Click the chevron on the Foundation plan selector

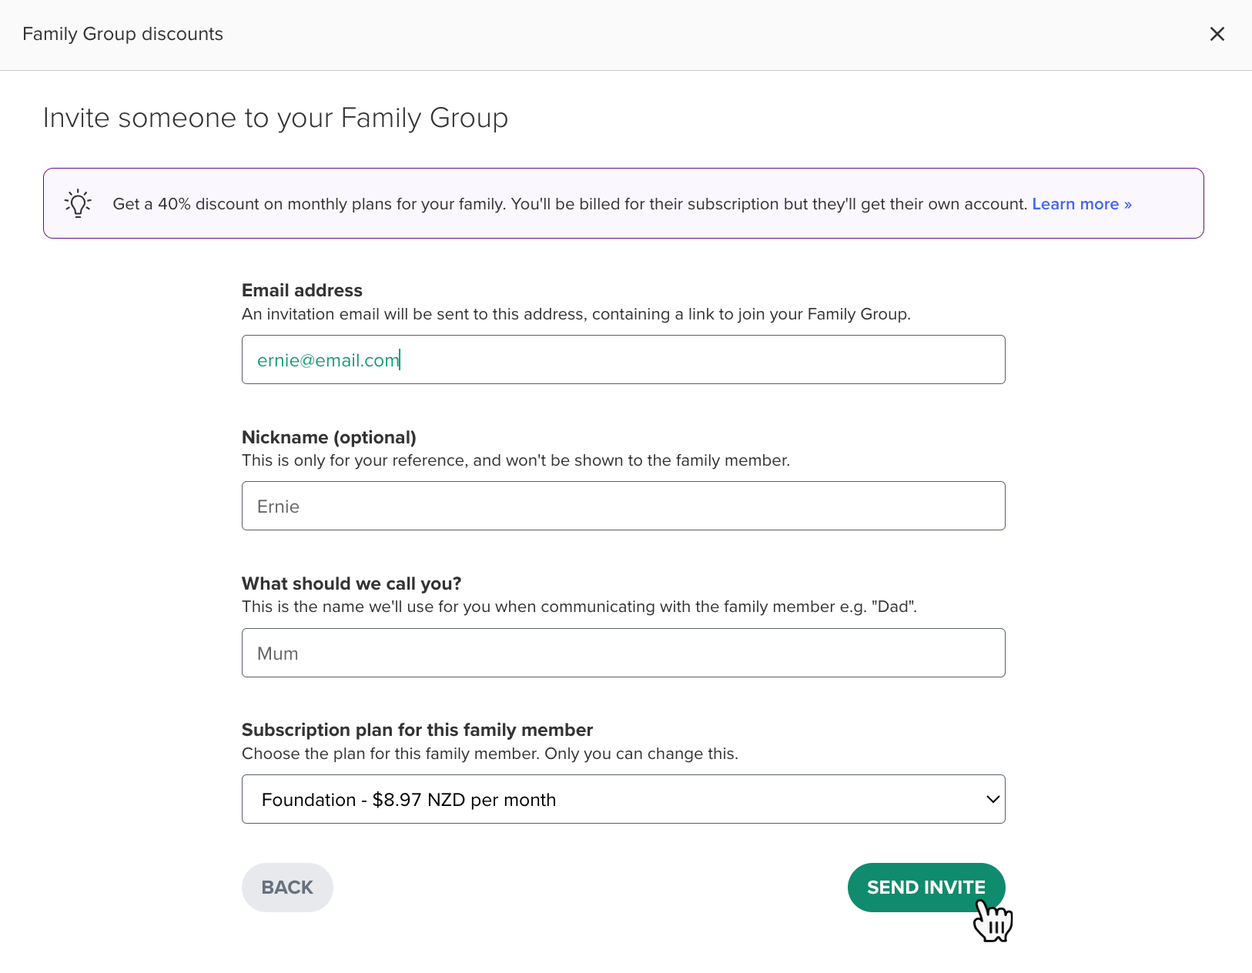coord(992,799)
